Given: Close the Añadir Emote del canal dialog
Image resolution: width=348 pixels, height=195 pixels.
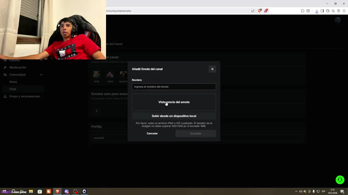Looking at the screenshot, I should click(x=212, y=69).
